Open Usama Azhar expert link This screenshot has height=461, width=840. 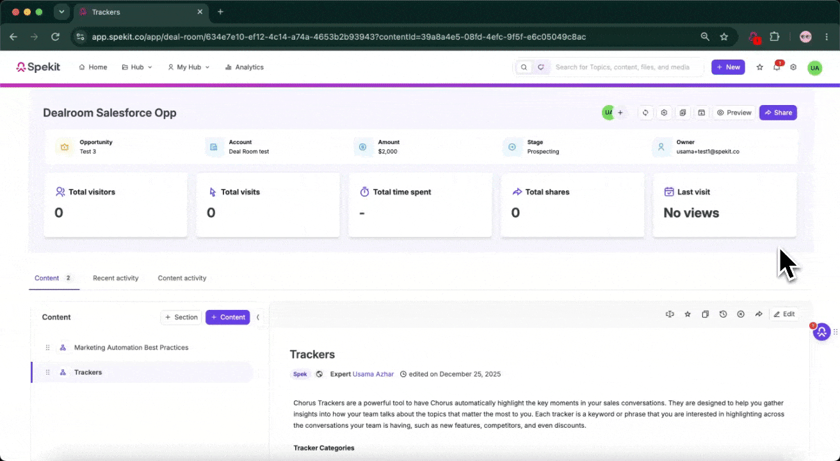pyautogui.click(x=373, y=374)
